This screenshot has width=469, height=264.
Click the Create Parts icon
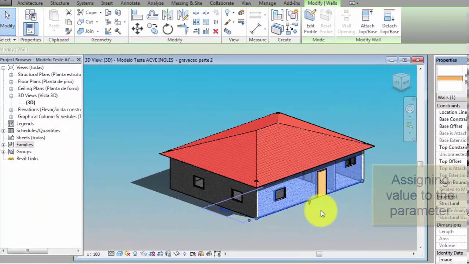click(277, 29)
